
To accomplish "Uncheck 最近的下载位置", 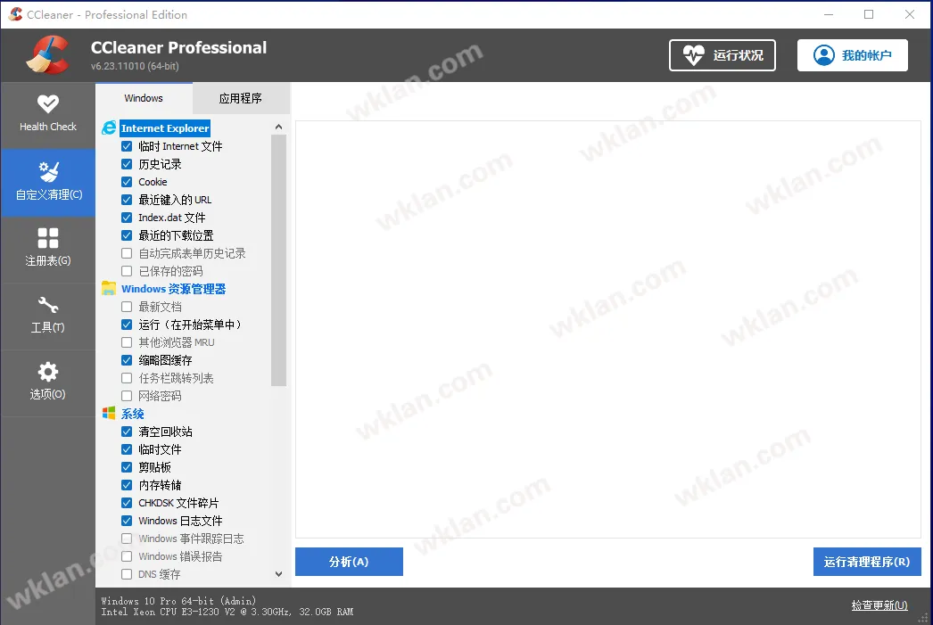I will tap(127, 235).
